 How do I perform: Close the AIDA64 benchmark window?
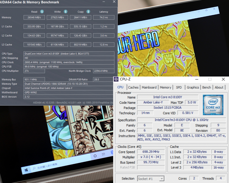coord(114,2)
